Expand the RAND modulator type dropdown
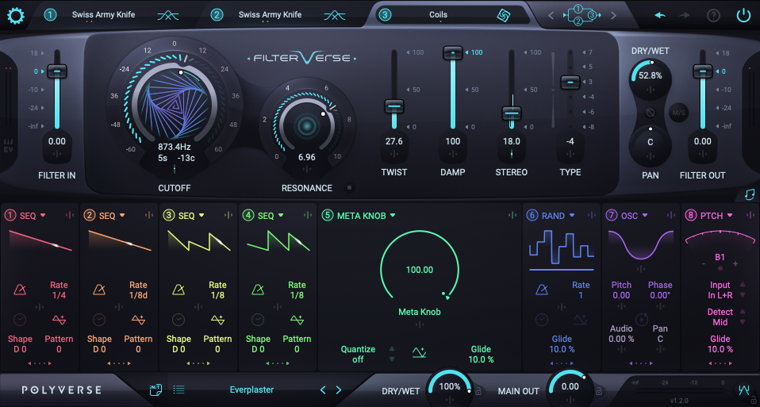Image resolution: width=760 pixels, height=407 pixels. click(572, 215)
